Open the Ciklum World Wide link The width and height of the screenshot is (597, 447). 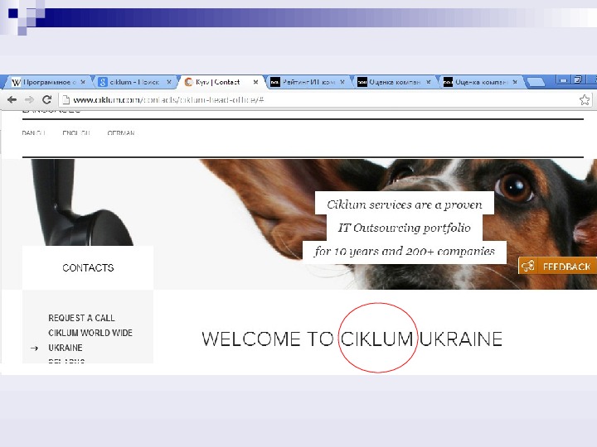[x=90, y=333]
